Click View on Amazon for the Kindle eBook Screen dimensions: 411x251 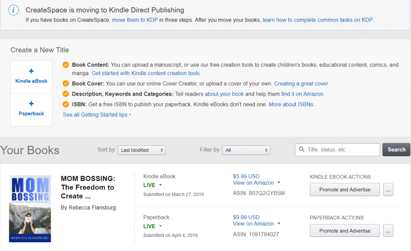tap(253, 183)
